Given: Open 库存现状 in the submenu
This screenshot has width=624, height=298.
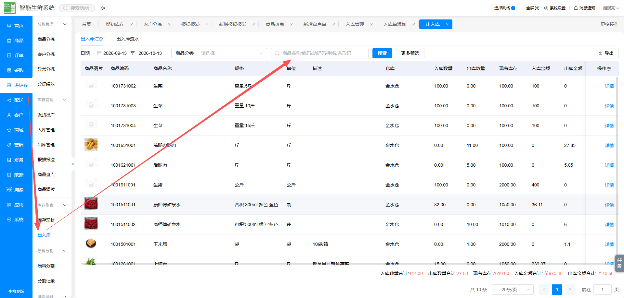Looking at the screenshot, I should 46,220.
